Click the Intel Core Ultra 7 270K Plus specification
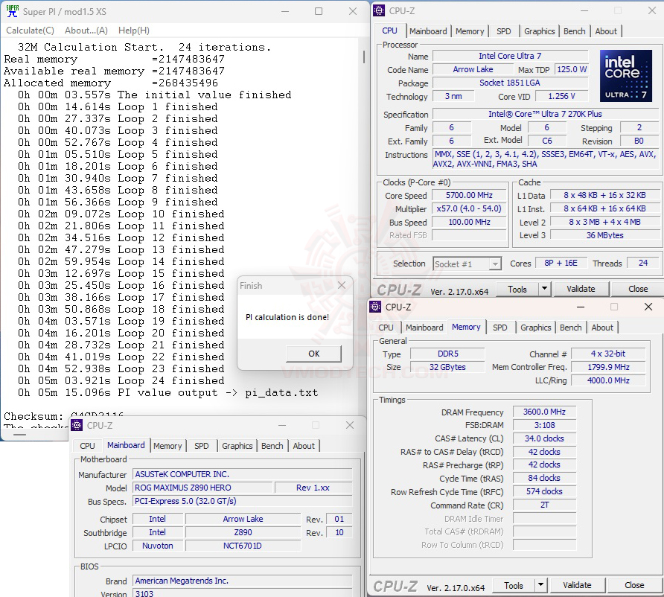 pos(545,114)
